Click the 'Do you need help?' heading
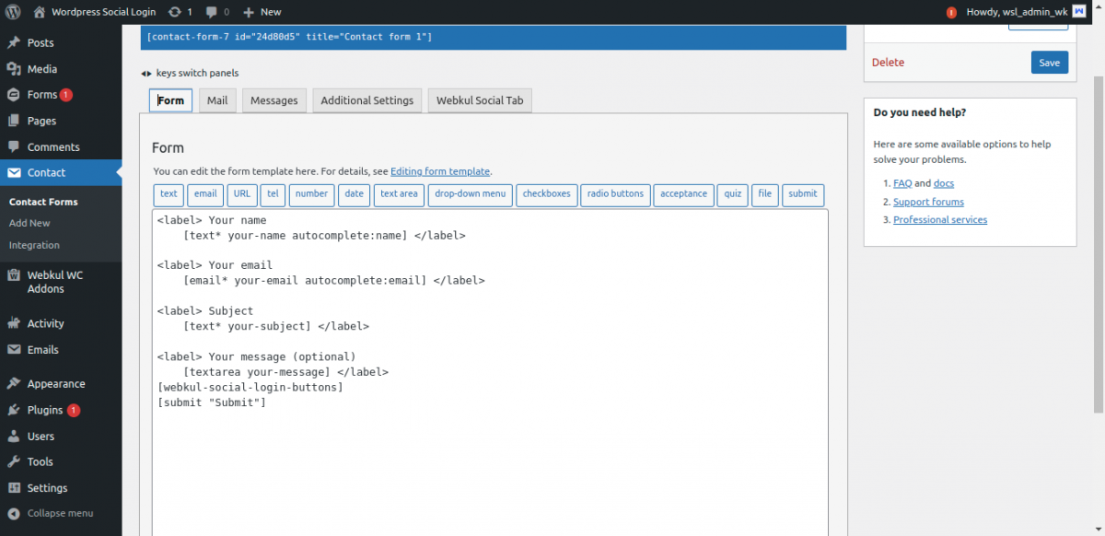The width and height of the screenshot is (1105, 536). tap(920, 113)
